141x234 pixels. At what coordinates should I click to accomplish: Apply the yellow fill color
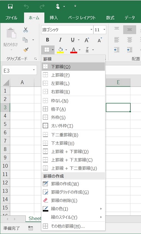point(60,50)
